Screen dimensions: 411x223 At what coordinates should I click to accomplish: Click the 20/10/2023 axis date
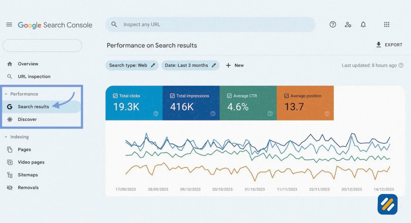click(x=223, y=189)
